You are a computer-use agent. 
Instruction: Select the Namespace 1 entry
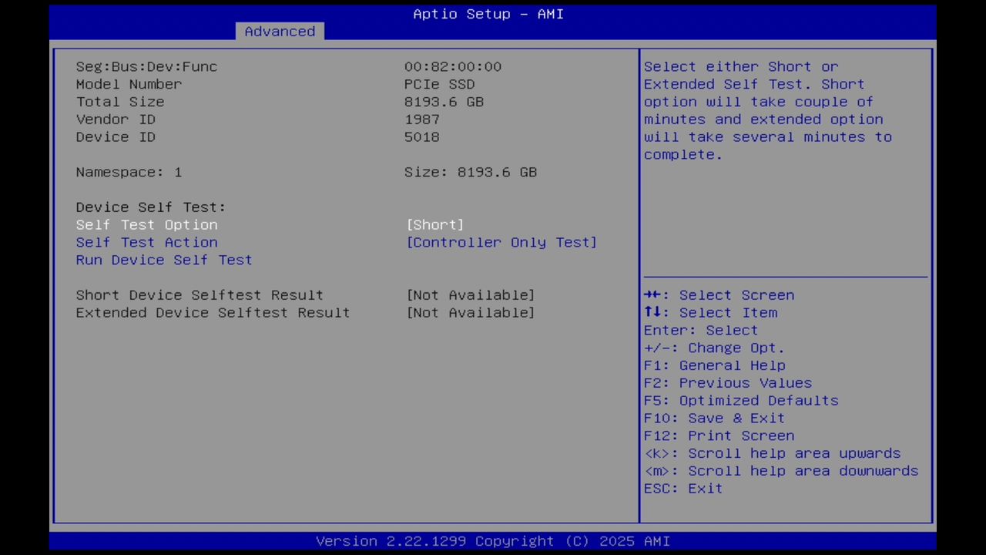click(129, 172)
